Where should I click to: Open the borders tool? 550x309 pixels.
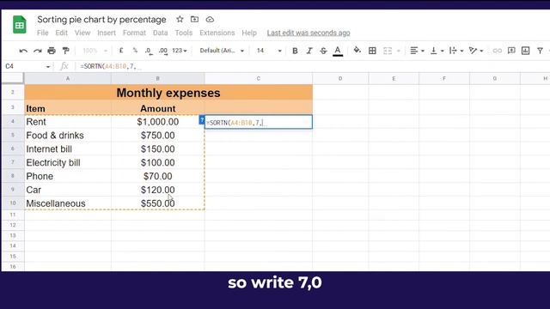[372, 51]
